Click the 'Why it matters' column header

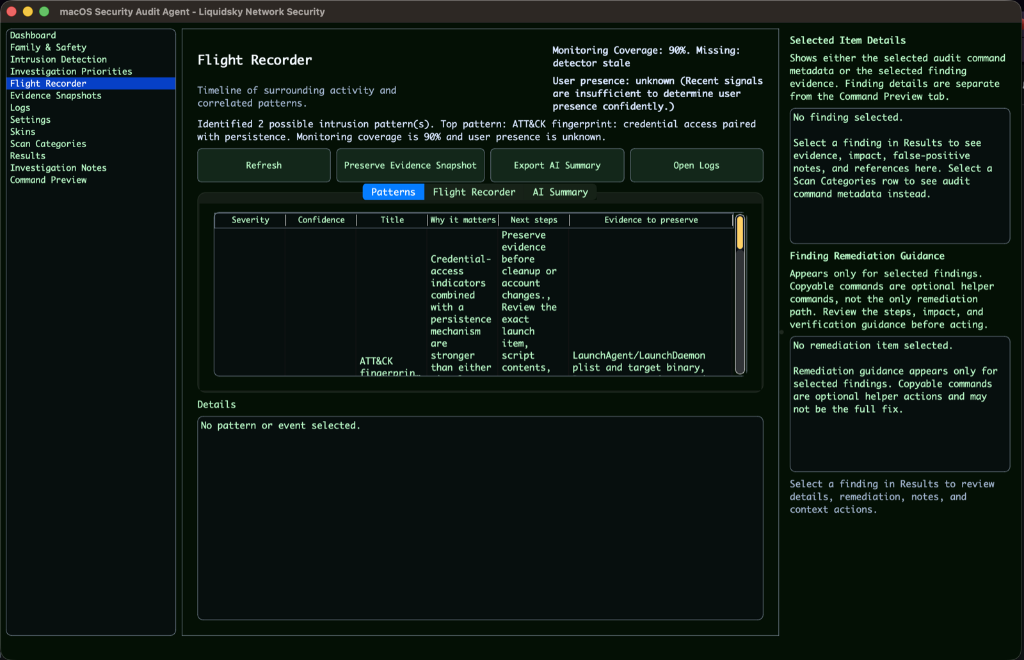pos(463,220)
